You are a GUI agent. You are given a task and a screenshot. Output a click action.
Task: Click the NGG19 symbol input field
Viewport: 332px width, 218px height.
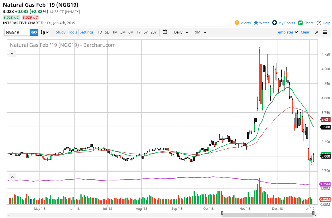(x=17, y=32)
